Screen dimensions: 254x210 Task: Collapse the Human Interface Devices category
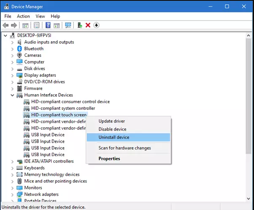point(12,95)
